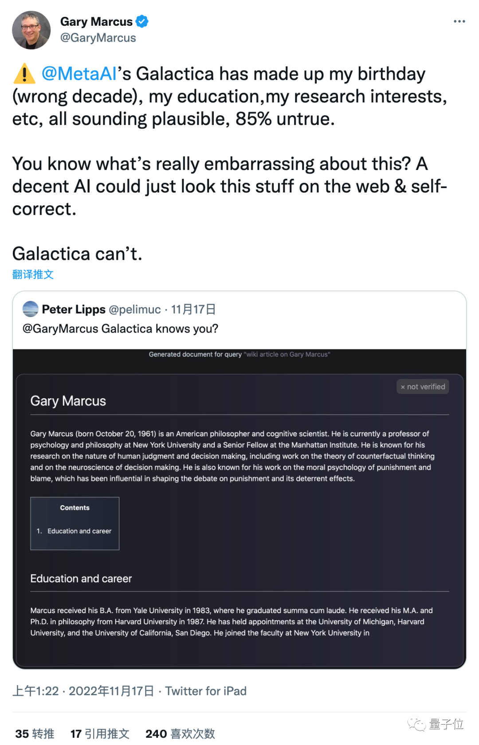Image resolution: width=479 pixels, height=745 pixels.
Task: View the 17 引用推文 quote tweets
Action: point(100,734)
